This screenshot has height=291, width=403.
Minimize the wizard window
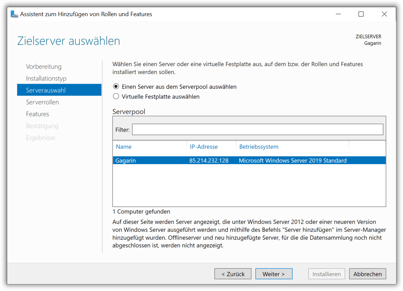pos(338,14)
